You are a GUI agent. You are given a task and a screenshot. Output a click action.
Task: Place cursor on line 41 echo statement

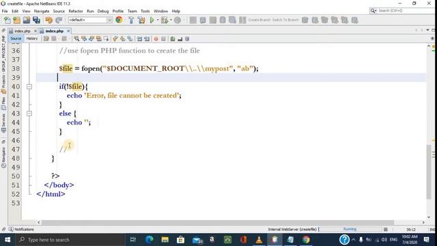point(124,96)
